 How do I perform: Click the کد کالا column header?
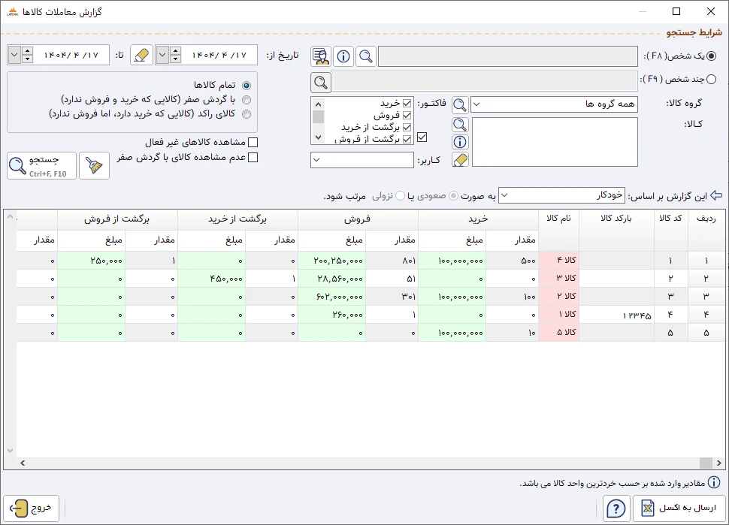click(671, 230)
